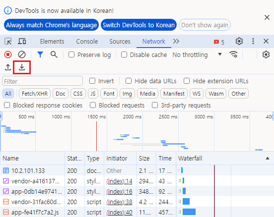Open the network search magnifier
Viewport: 274px width, 217px height.
pyautogui.click(x=54, y=54)
